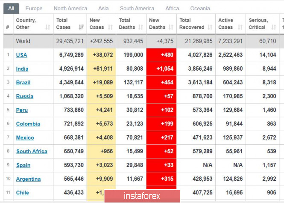The width and height of the screenshot is (284, 203).
Task: Sort by New Deaths column sort icon
Action: (x=172, y=27)
